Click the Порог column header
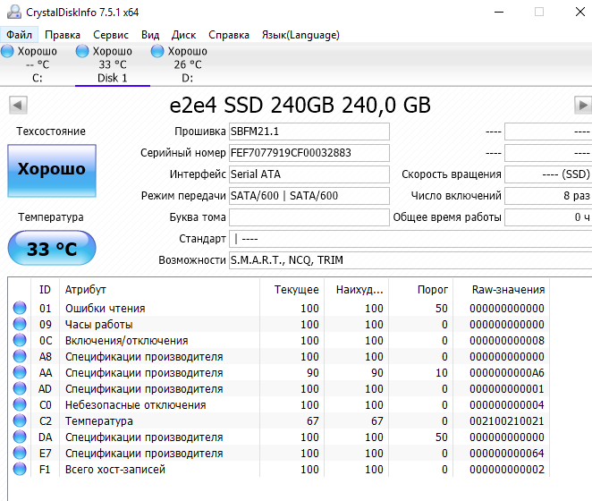 coord(421,290)
